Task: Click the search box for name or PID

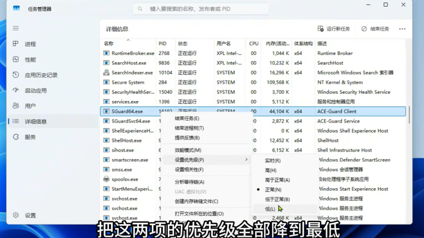Action: click(x=201, y=9)
